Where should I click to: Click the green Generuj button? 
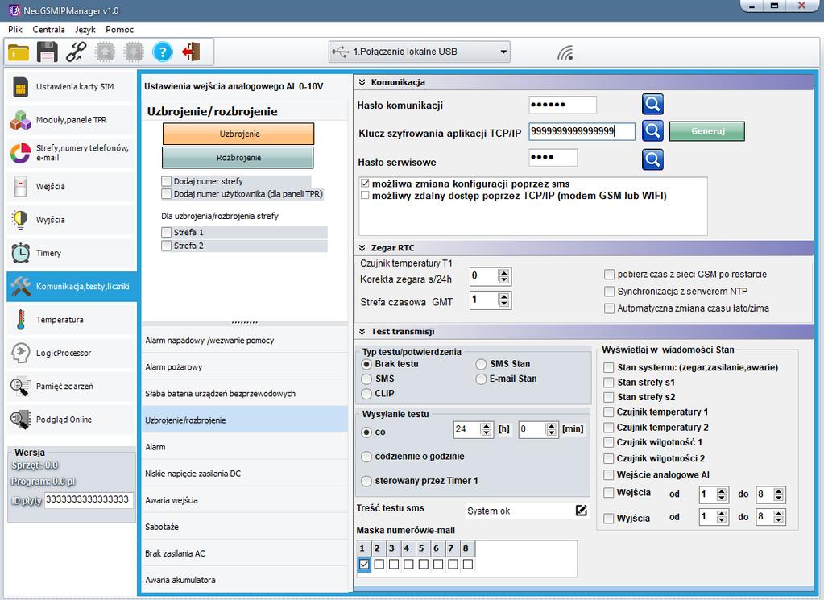[x=707, y=130]
